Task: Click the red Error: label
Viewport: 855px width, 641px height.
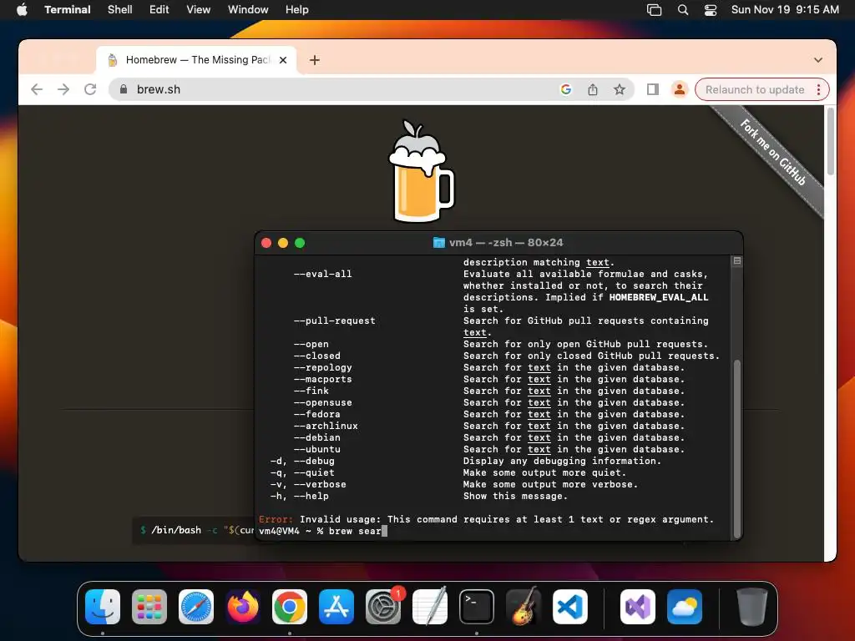Action: point(276,519)
